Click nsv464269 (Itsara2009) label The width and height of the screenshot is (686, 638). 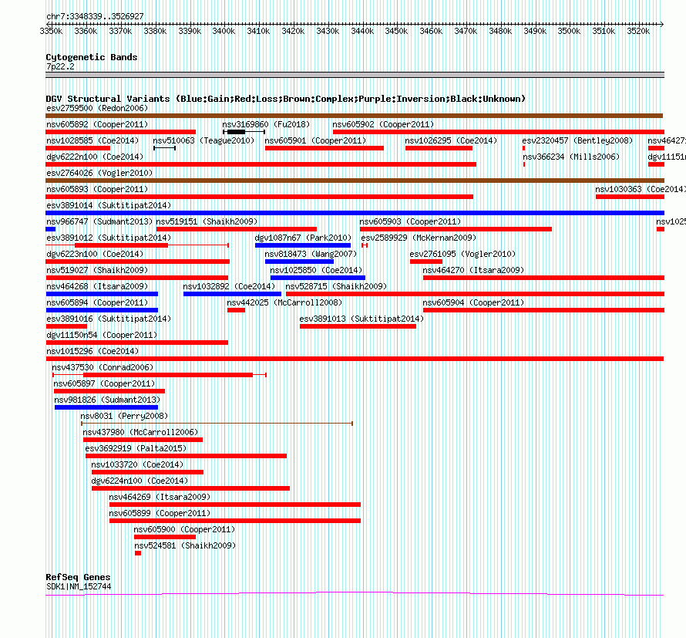click(160, 497)
